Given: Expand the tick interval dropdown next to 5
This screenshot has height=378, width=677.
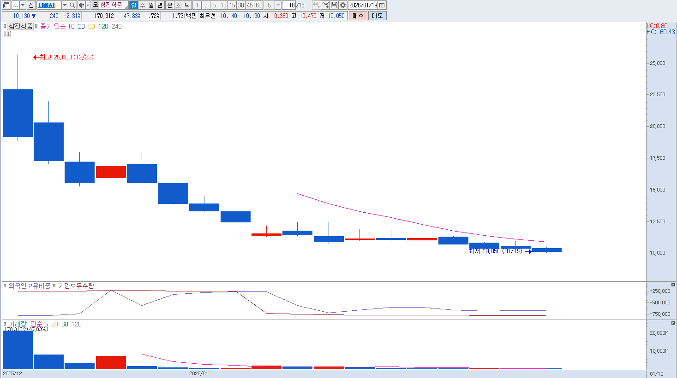Looking at the screenshot, I should pyautogui.click(x=278, y=5).
